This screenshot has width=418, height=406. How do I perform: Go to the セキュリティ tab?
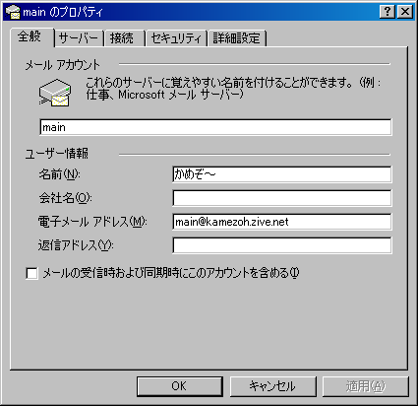pyautogui.click(x=176, y=38)
